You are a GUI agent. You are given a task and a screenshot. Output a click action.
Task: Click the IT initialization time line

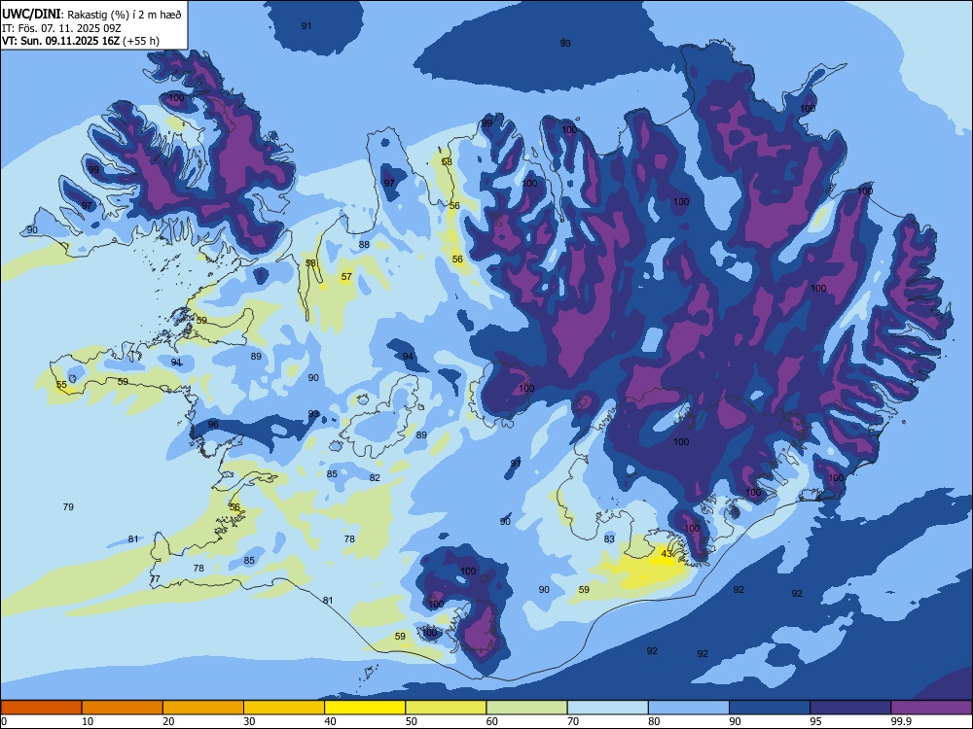tap(60, 28)
